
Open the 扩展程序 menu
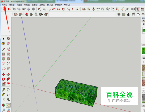point(59,5)
